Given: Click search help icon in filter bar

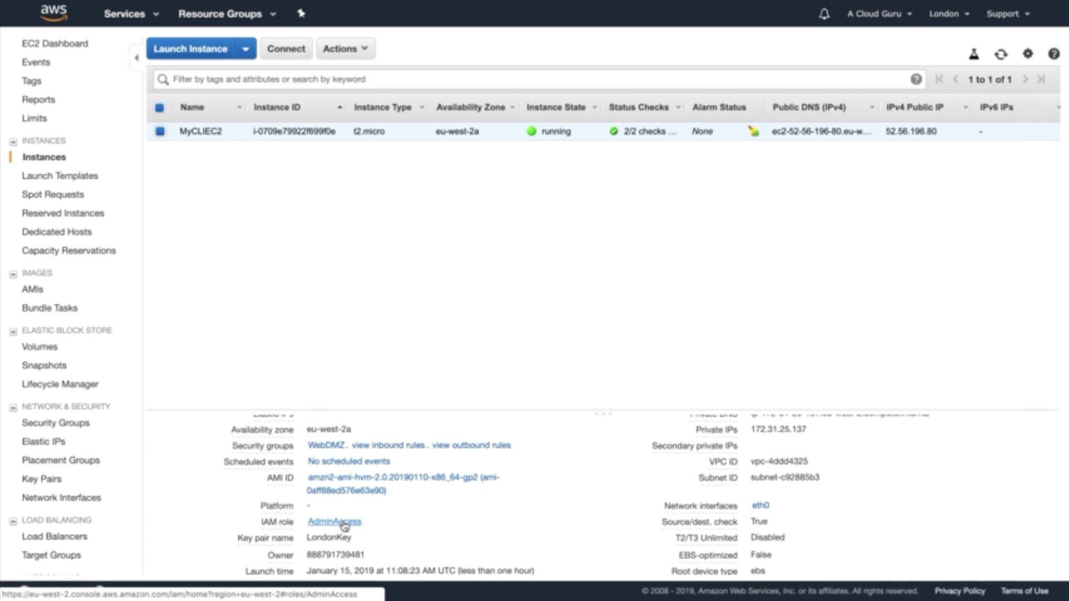Looking at the screenshot, I should (x=916, y=79).
